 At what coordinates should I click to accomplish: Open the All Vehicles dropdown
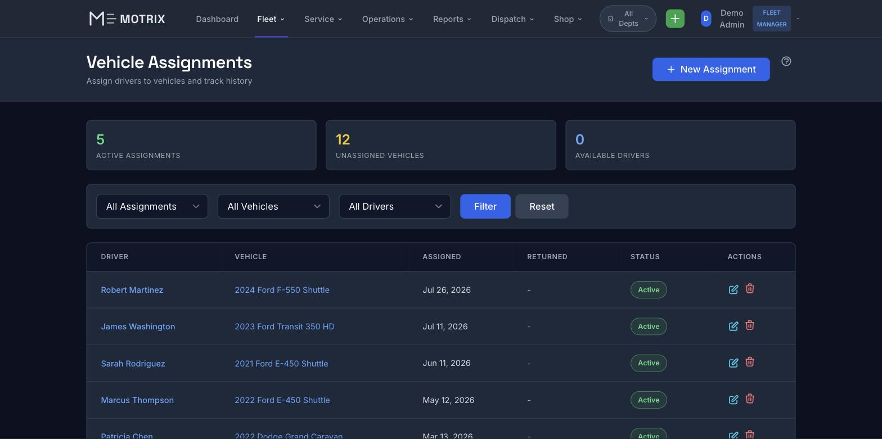tap(273, 206)
